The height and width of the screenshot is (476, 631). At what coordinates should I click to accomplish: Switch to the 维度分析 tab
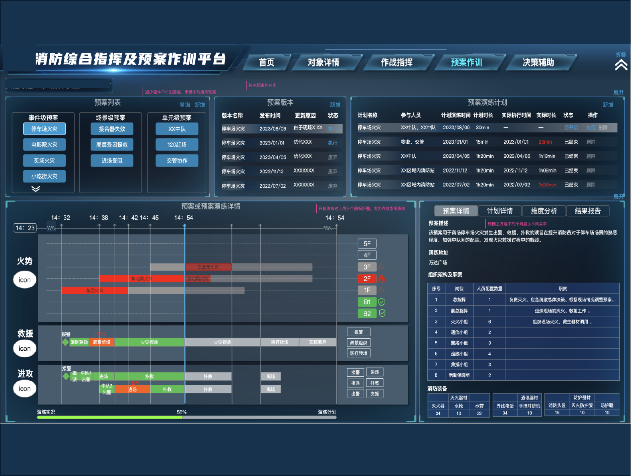click(544, 211)
